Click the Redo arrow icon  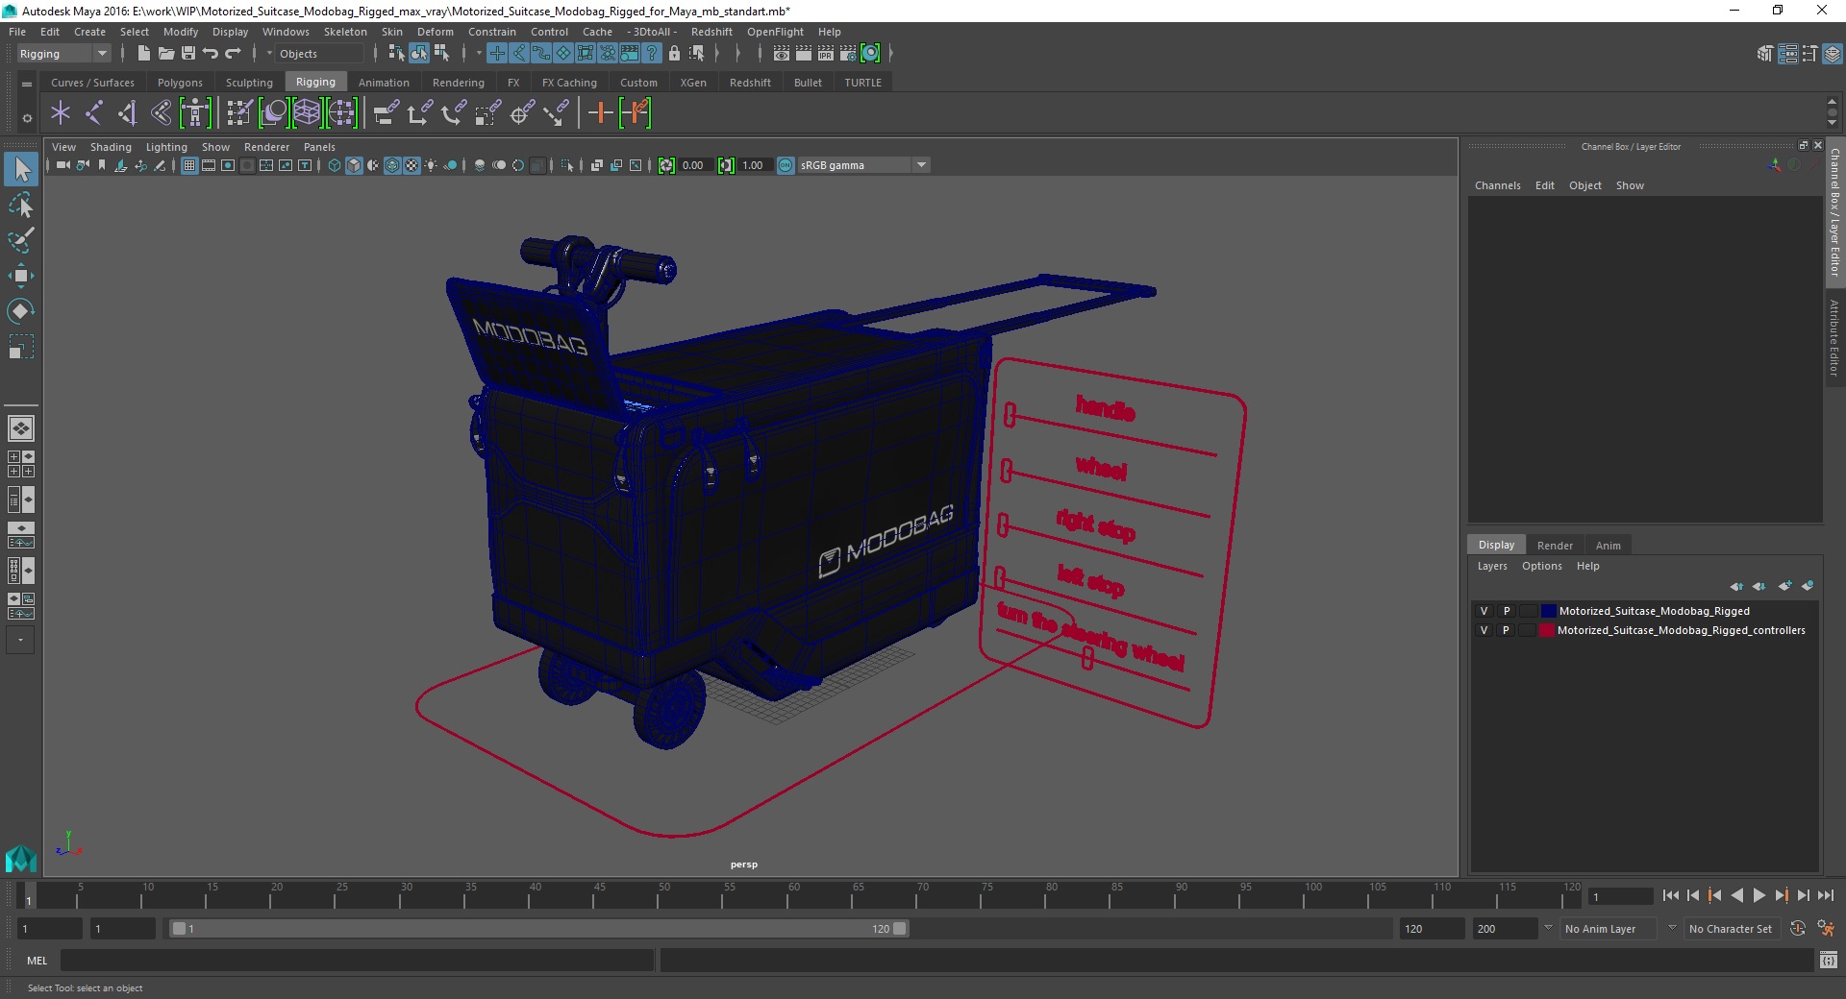pos(233,54)
